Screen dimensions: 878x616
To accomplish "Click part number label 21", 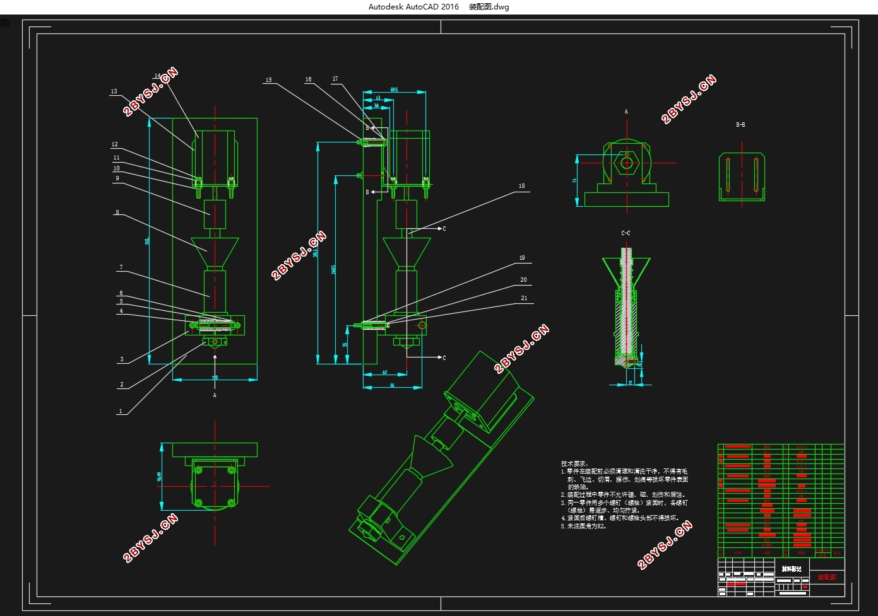I will click(x=524, y=298).
